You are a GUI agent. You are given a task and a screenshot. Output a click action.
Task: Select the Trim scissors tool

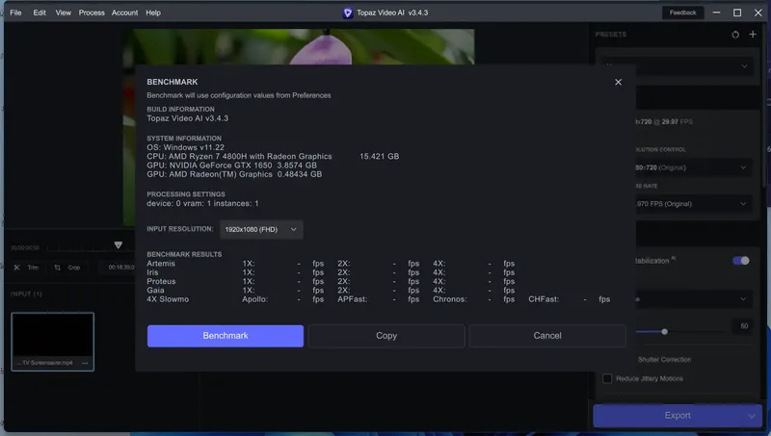[16, 268]
